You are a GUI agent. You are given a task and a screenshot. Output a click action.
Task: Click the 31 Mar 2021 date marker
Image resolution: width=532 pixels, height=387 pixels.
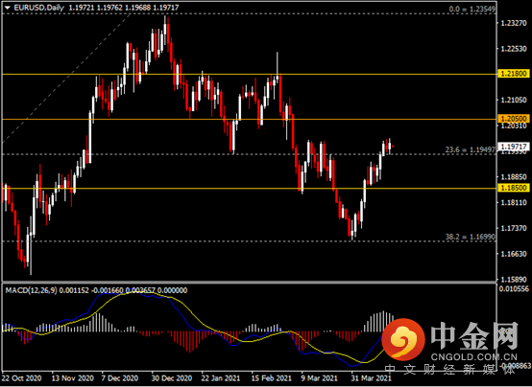point(371,378)
